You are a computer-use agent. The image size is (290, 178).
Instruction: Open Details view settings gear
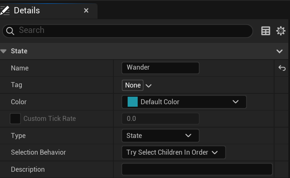[281, 31]
